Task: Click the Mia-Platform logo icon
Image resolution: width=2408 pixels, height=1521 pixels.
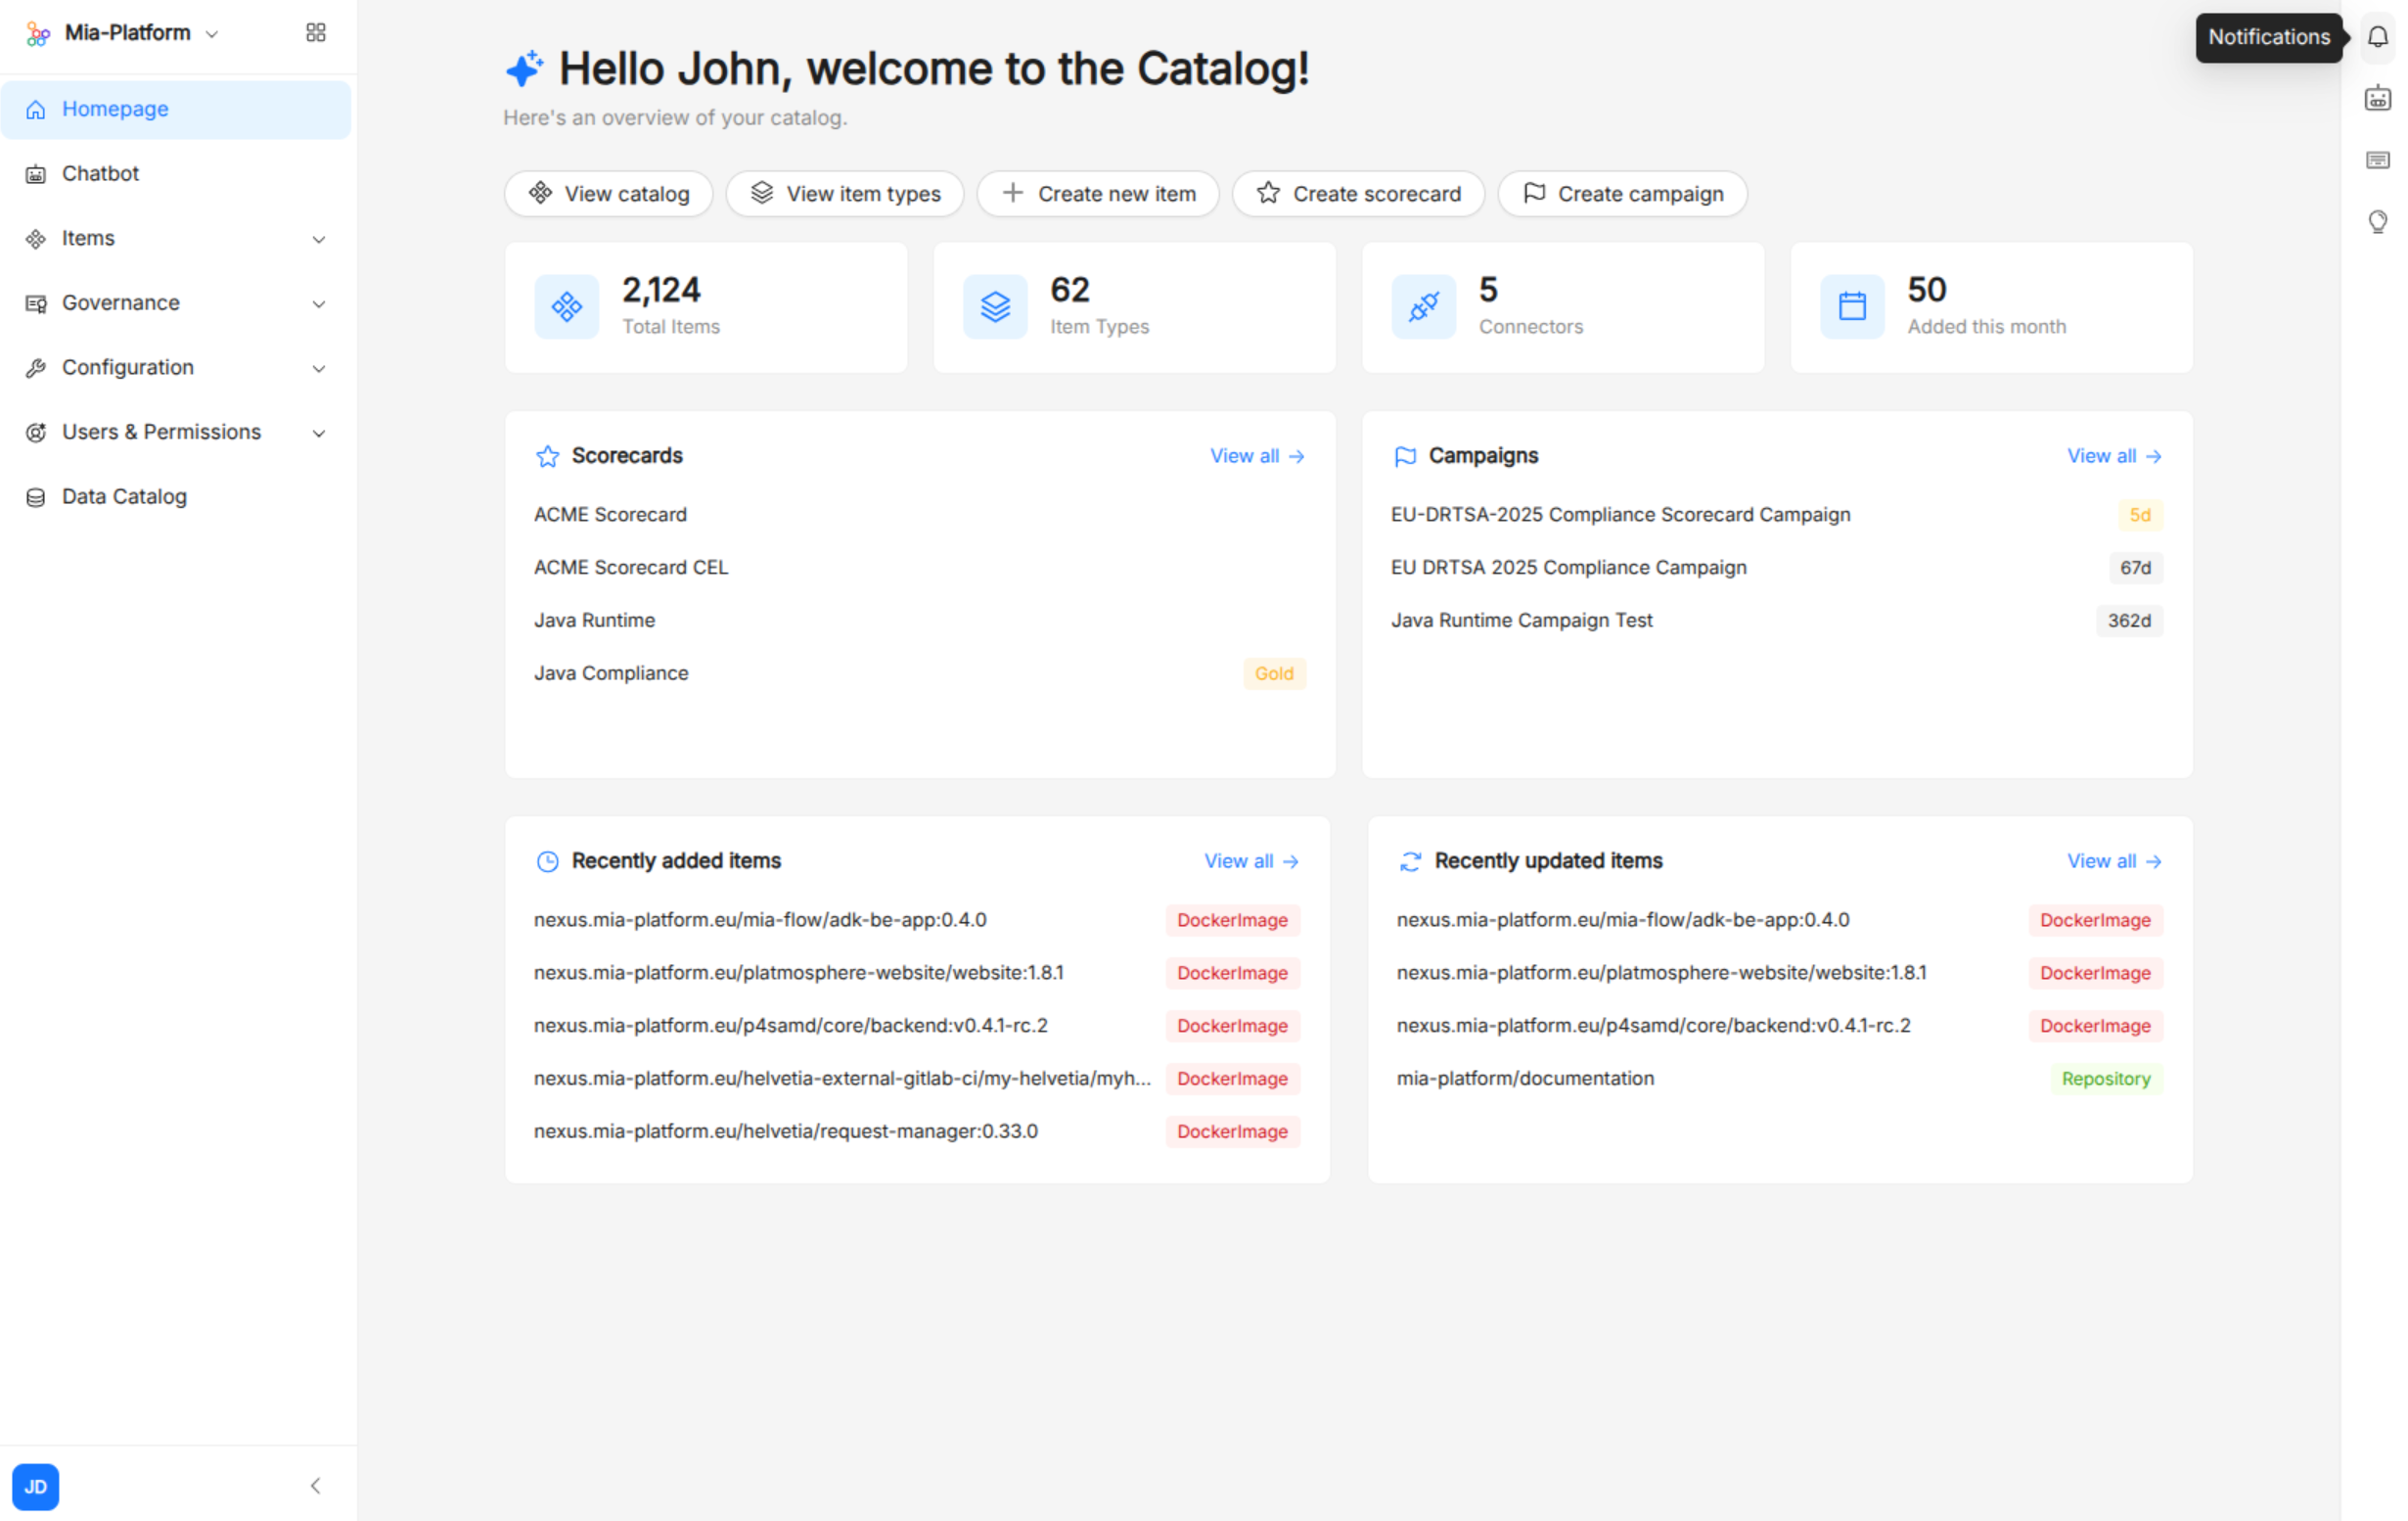Action: coord(38,34)
